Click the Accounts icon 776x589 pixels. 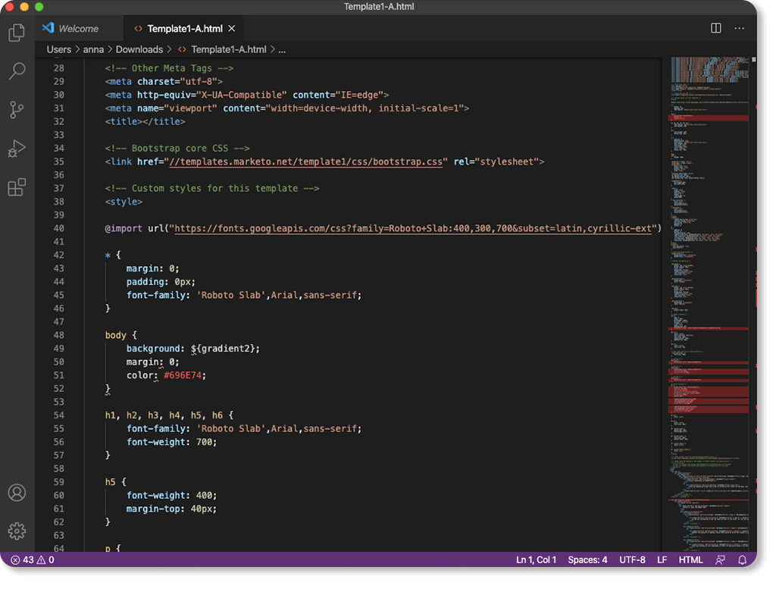(17, 493)
